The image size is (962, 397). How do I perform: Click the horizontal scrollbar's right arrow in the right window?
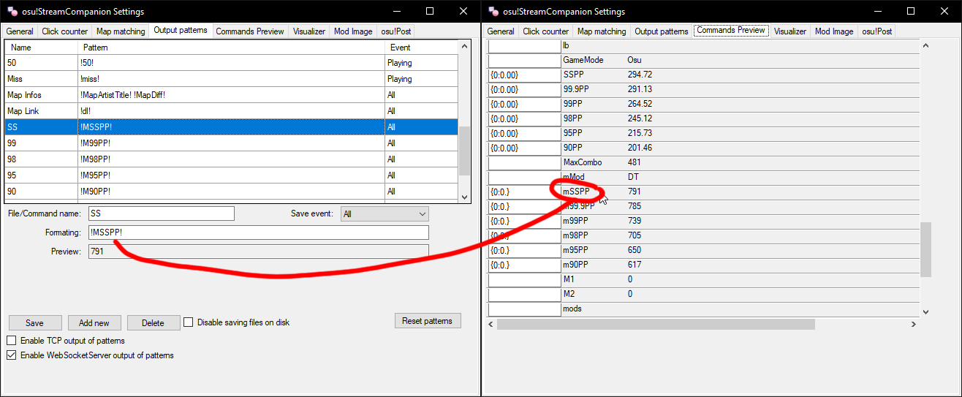tap(914, 324)
